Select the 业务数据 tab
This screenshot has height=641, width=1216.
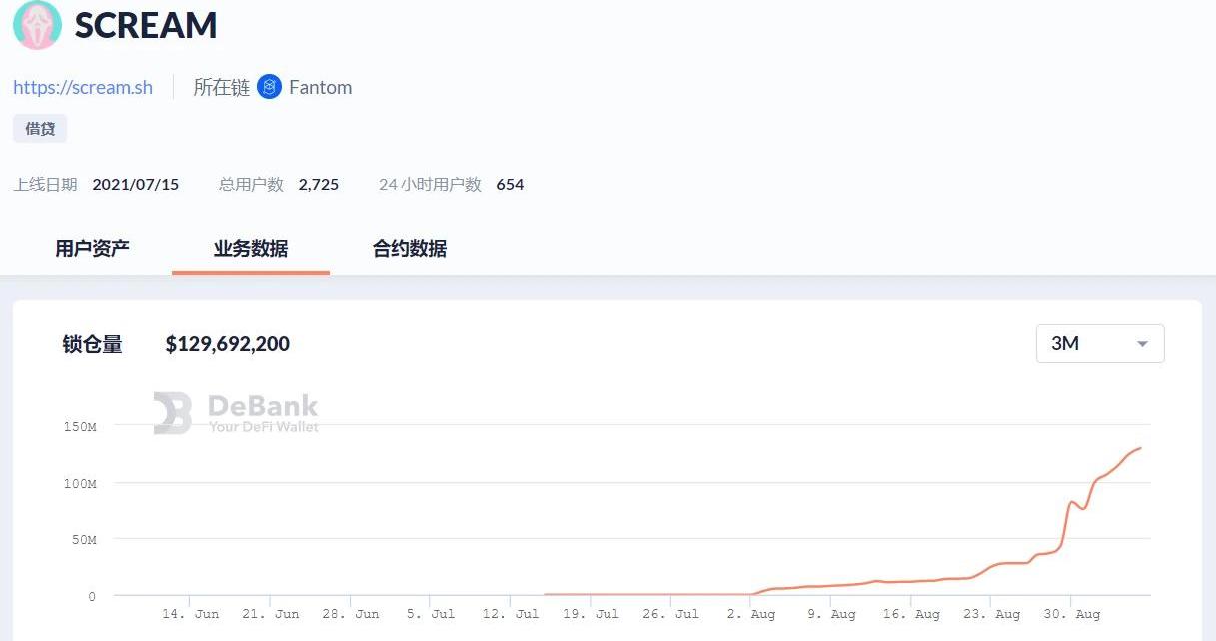(251, 248)
